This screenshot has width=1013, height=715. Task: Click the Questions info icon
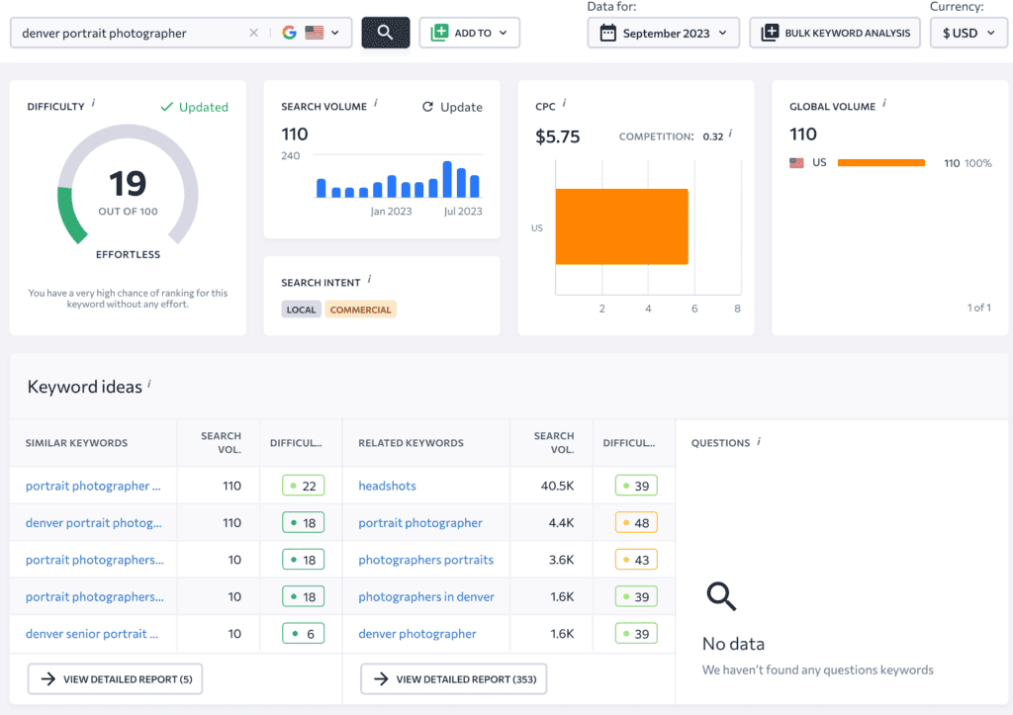click(x=759, y=441)
